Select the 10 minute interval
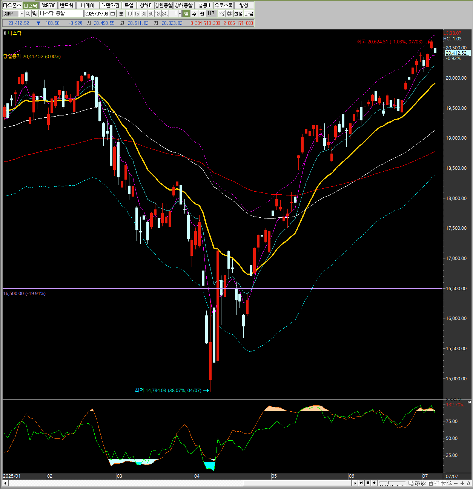 [x=129, y=14]
